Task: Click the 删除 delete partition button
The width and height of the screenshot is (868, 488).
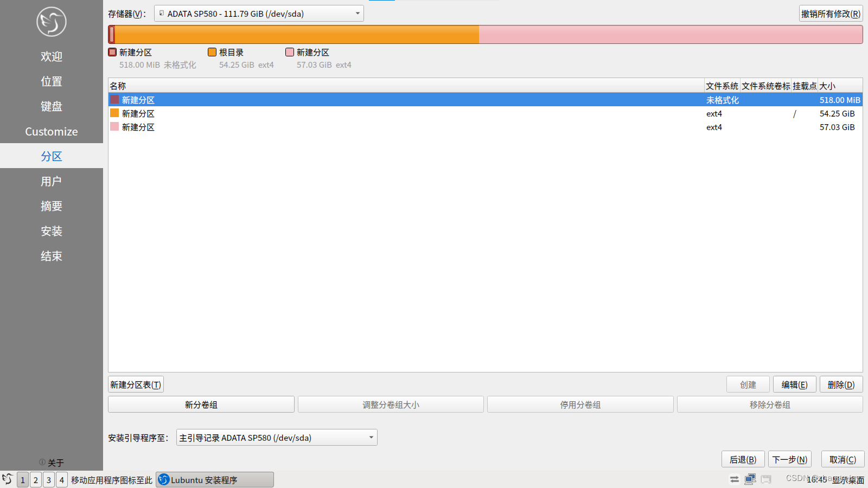Action: pos(841,384)
